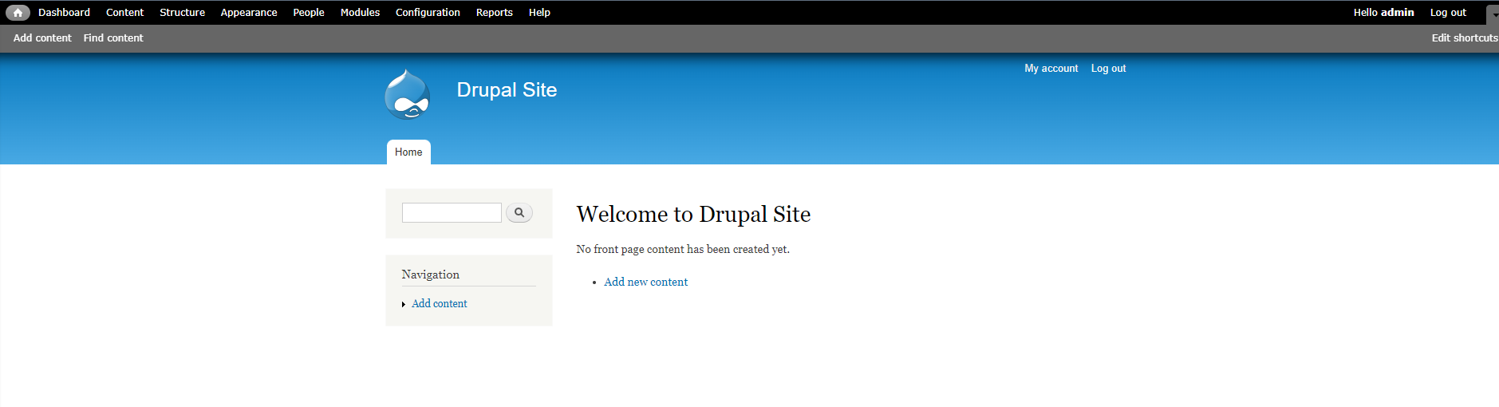Click Find content shortcut
Image resolution: width=1499 pixels, height=407 pixels.
click(113, 38)
